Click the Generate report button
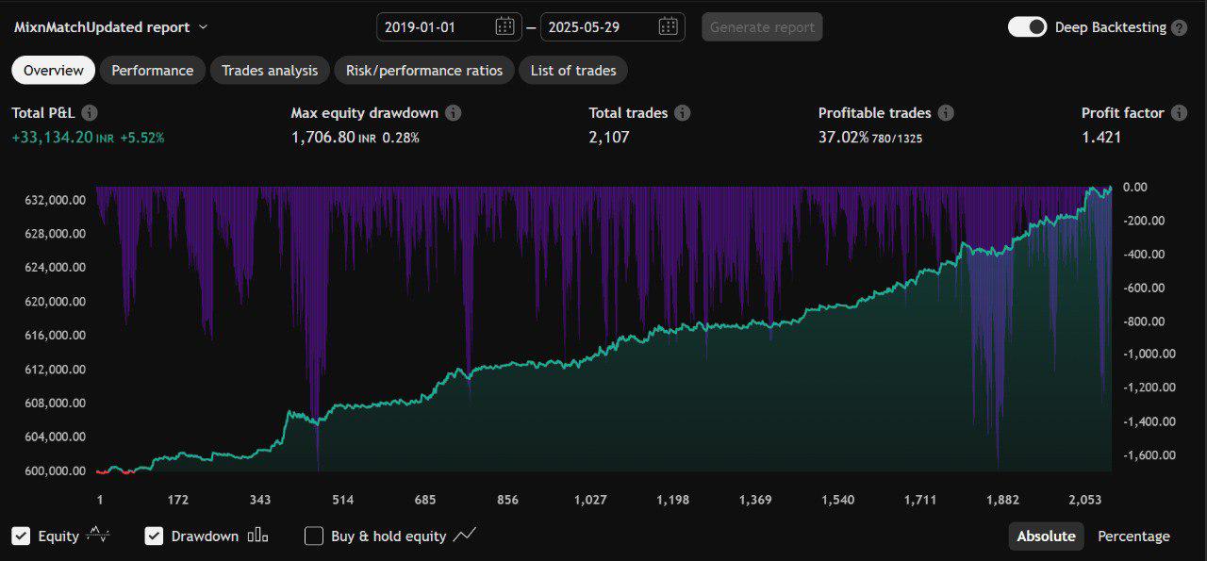This screenshot has height=561, width=1207. (761, 26)
